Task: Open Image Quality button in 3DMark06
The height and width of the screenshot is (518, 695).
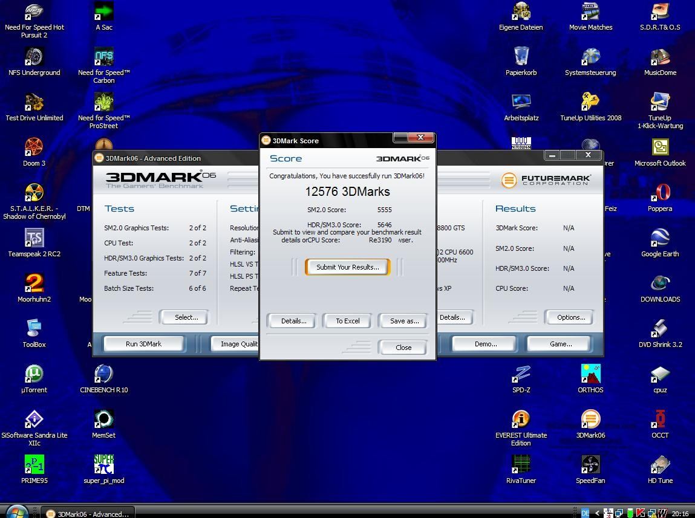Action: tap(236, 344)
